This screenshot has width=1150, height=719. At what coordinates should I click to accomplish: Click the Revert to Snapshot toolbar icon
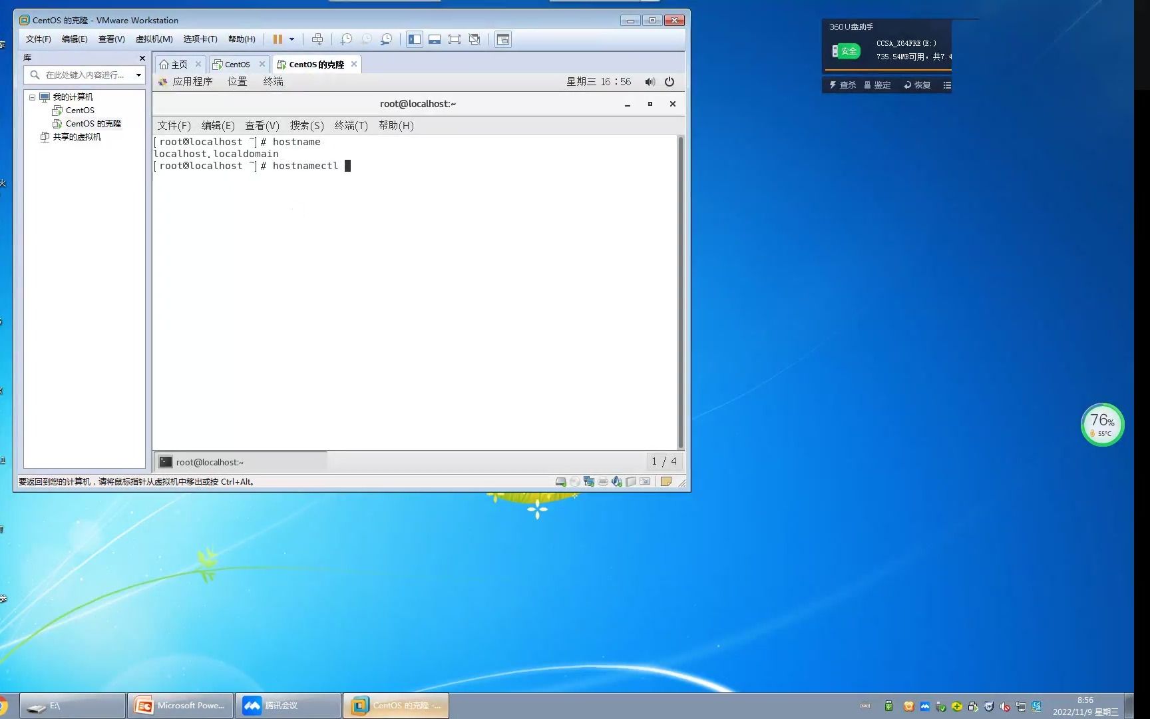point(366,39)
